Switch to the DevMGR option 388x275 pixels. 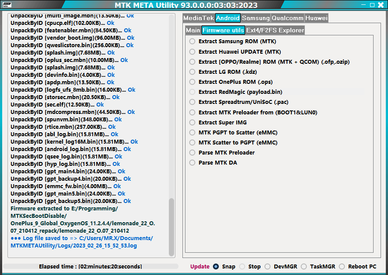click(268, 266)
